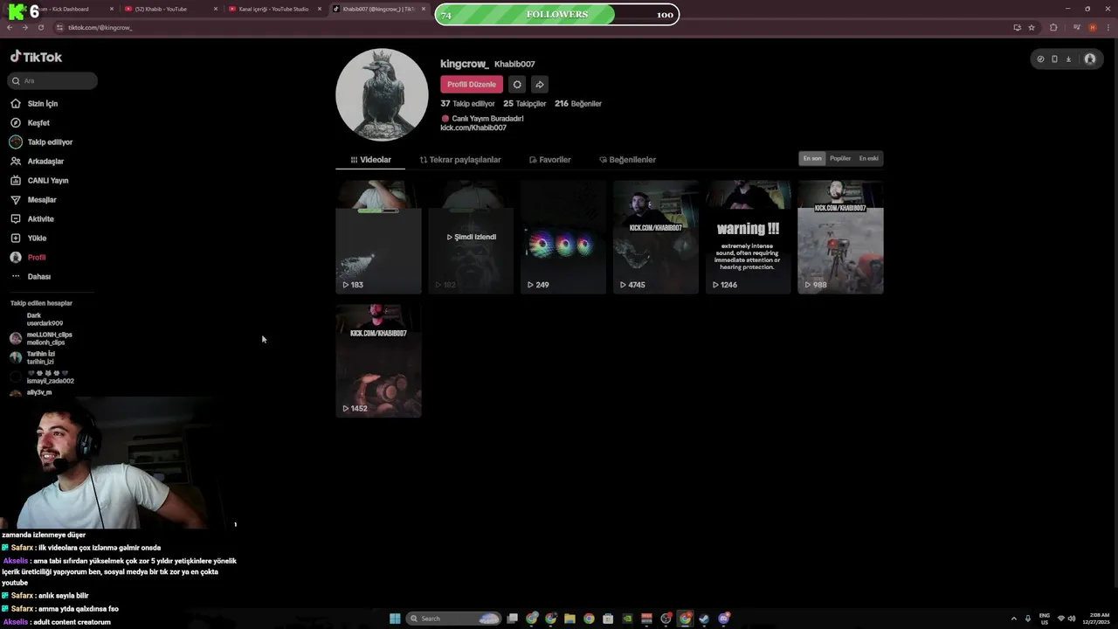Open CANLI Yayın live page
Viewport: 1118px width, 629px height.
point(39,181)
